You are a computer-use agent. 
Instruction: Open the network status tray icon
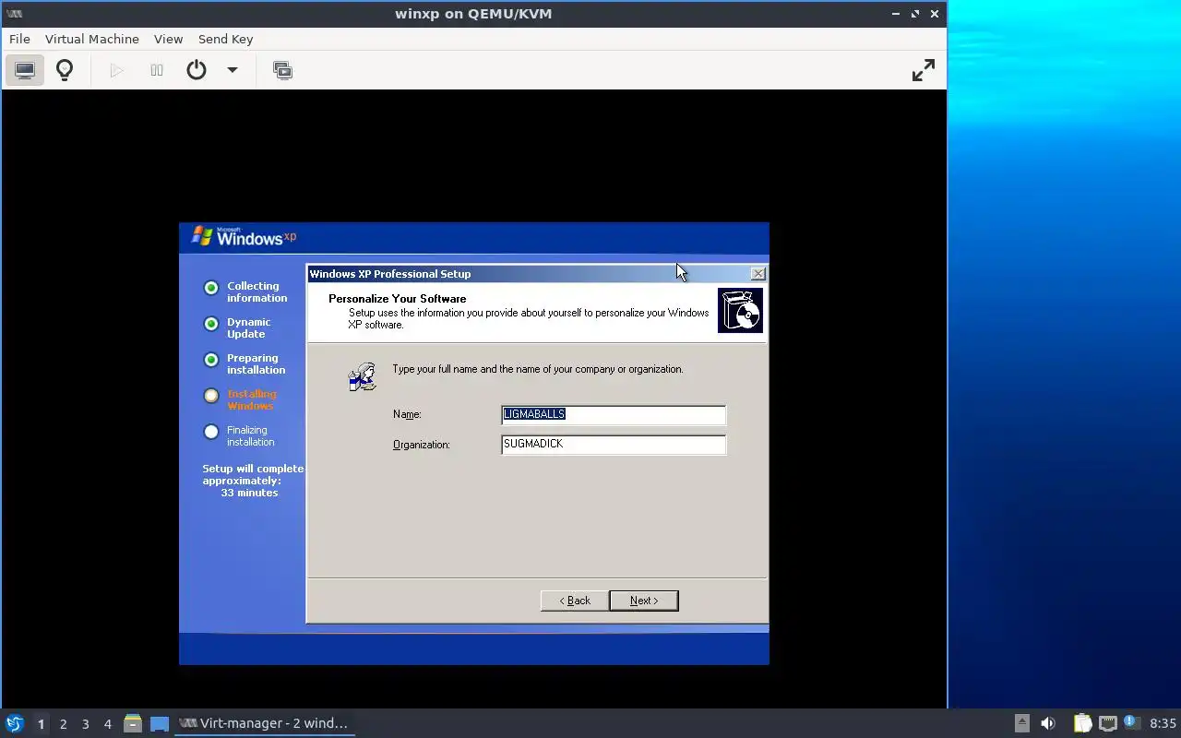pyautogui.click(x=1108, y=723)
